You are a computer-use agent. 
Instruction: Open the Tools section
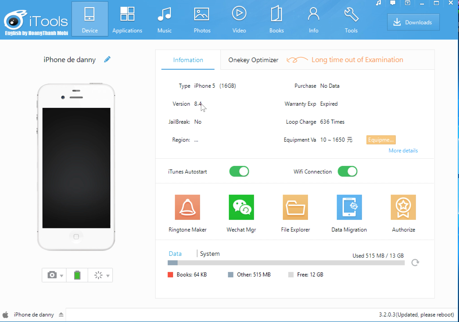click(x=351, y=20)
